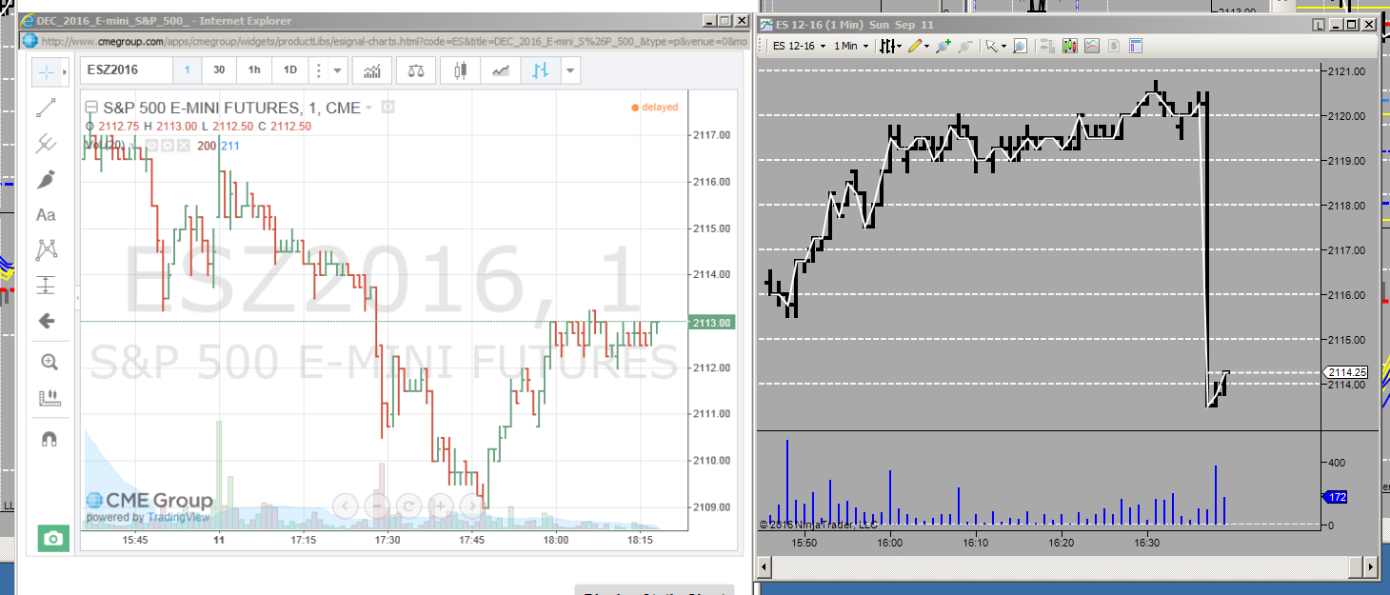The height and width of the screenshot is (595, 1390).
Task: Click the Internet Explorer address bar URL
Action: point(393,42)
